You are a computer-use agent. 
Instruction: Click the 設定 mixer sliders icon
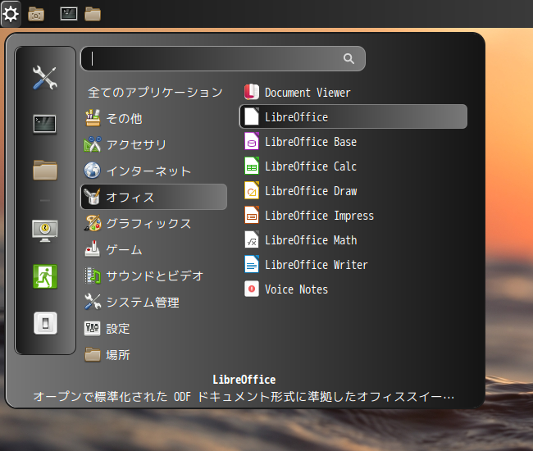click(92, 328)
